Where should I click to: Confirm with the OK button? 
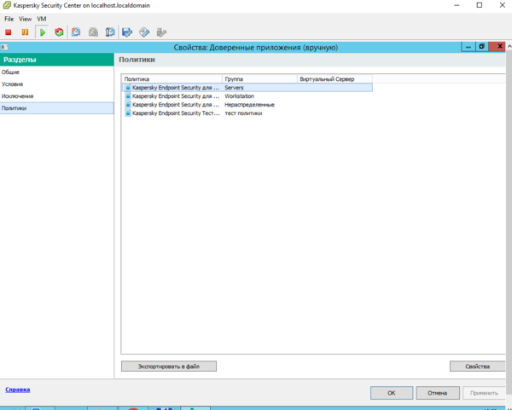[x=392, y=393]
